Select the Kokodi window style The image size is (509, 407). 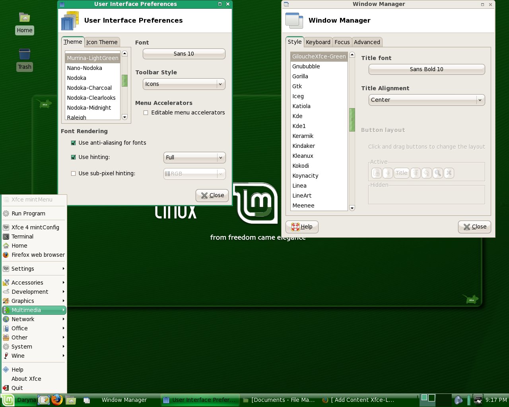pos(319,166)
